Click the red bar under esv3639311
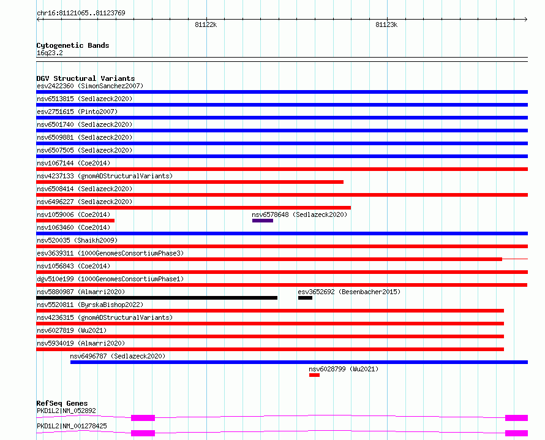 269,259
